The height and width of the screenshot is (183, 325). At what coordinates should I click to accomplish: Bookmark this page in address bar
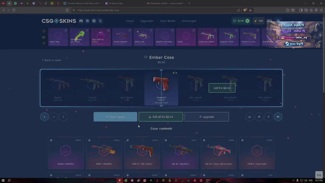coord(67,10)
